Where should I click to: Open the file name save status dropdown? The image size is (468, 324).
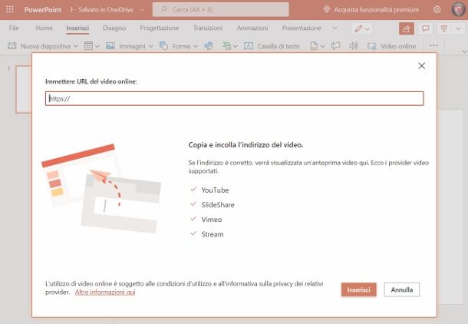pyautogui.click(x=143, y=9)
